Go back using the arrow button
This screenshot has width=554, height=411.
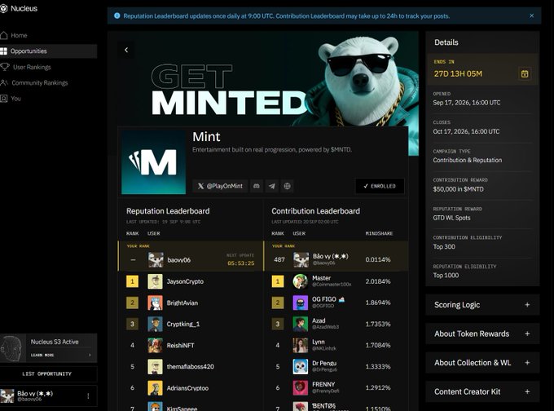[x=126, y=50]
